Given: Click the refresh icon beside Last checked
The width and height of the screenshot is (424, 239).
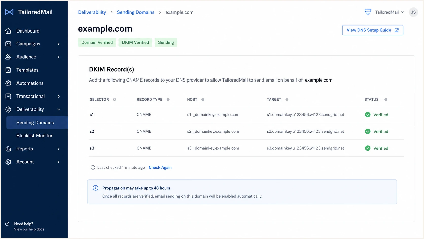Looking at the screenshot, I should 93,167.
